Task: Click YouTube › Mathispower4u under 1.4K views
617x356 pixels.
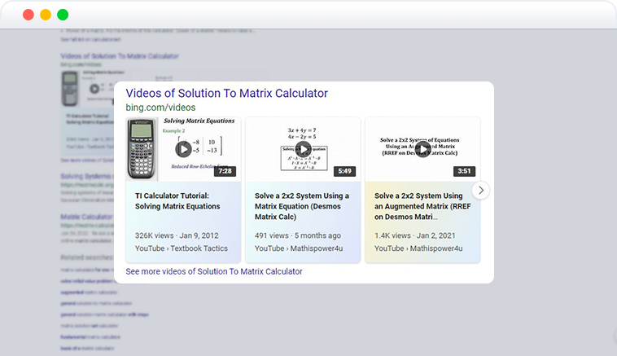Action: click(418, 248)
